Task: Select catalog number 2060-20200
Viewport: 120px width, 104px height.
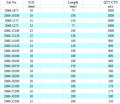Action: 12,81
